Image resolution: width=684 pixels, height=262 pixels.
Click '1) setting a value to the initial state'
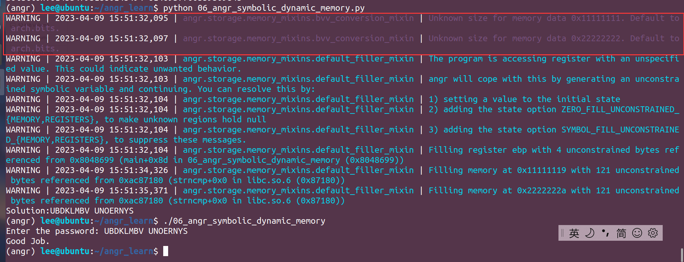pos(524,99)
